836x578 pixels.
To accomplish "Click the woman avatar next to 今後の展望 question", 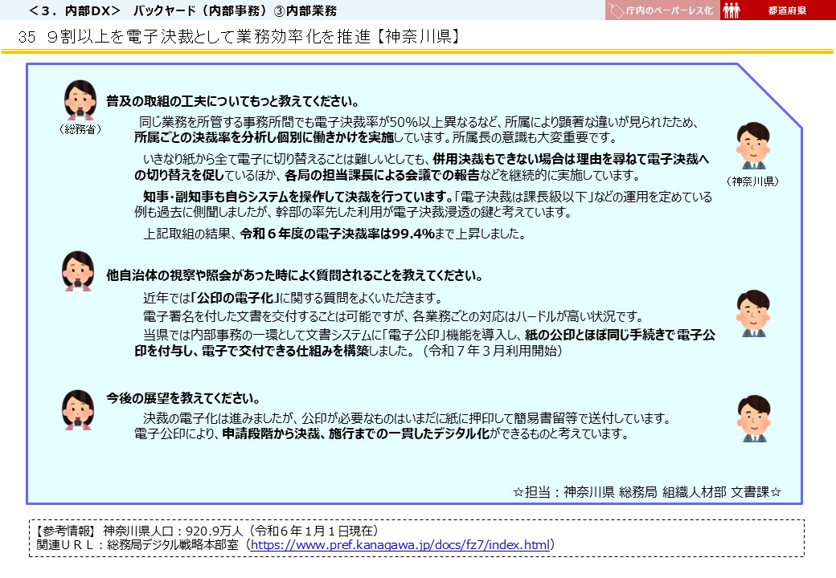I will pos(78,409).
